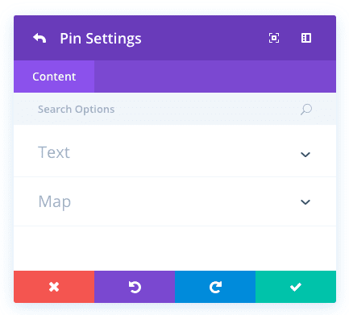Expand the Map section chevron

click(305, 202)
